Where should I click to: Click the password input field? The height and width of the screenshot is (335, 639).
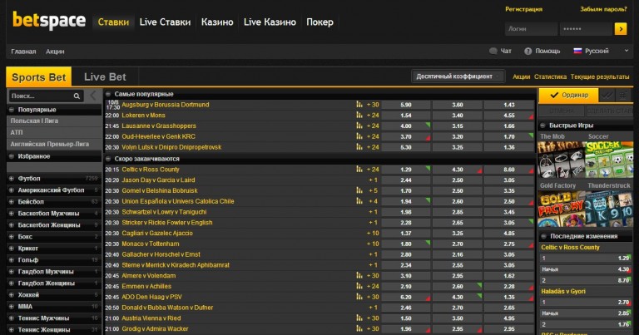click(x=586, y=29)
